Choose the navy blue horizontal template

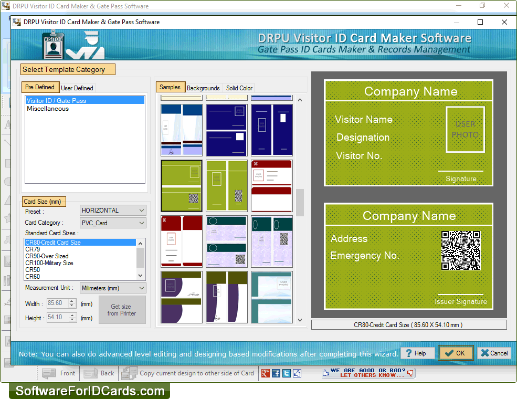[x=227, y=130]
